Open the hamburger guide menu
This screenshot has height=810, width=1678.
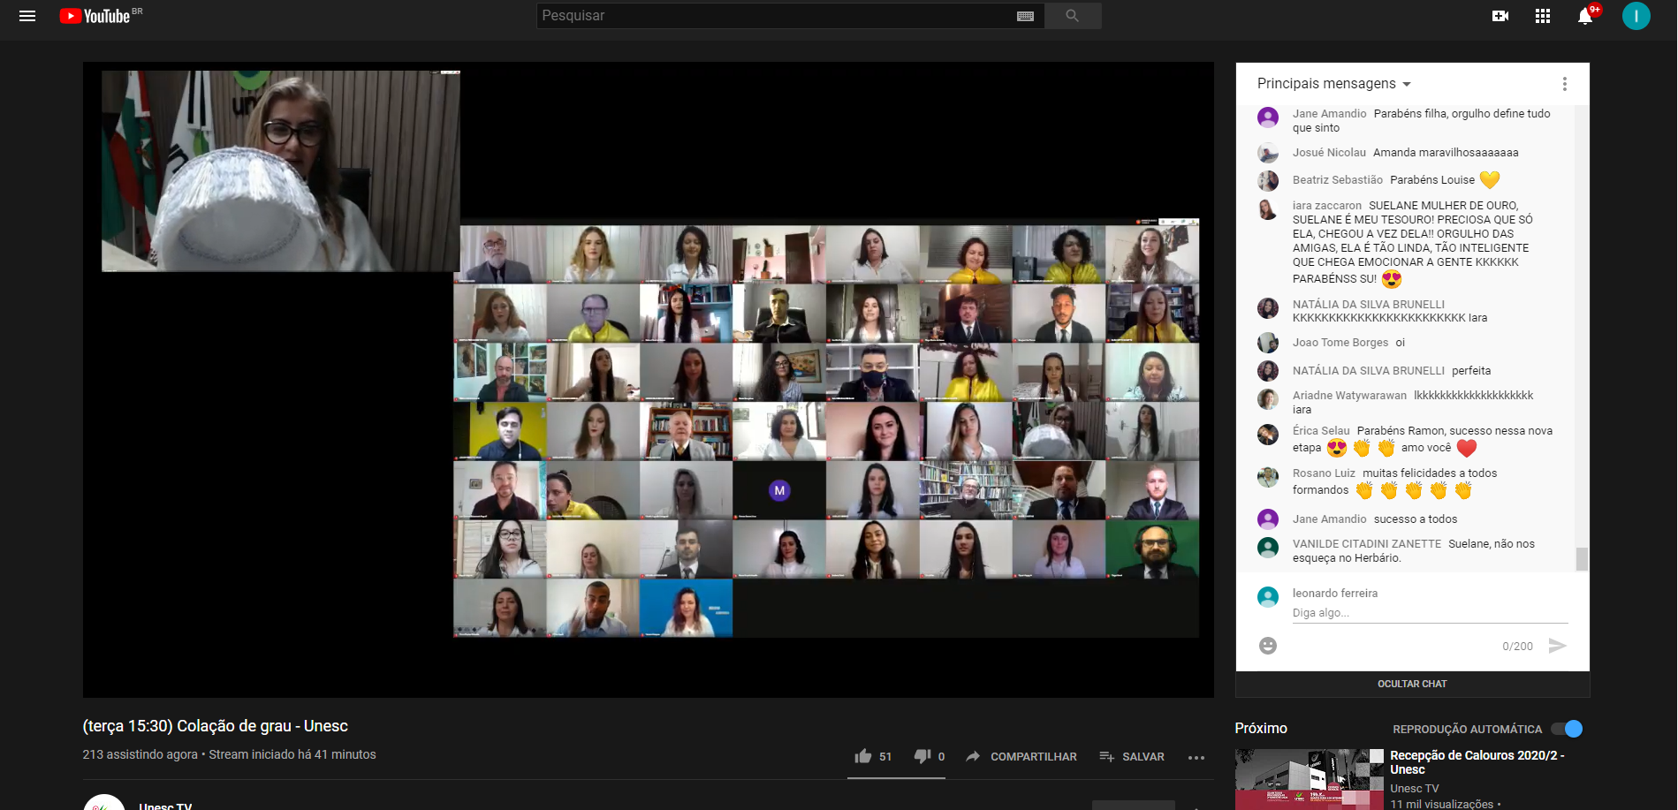pos(27,16)
